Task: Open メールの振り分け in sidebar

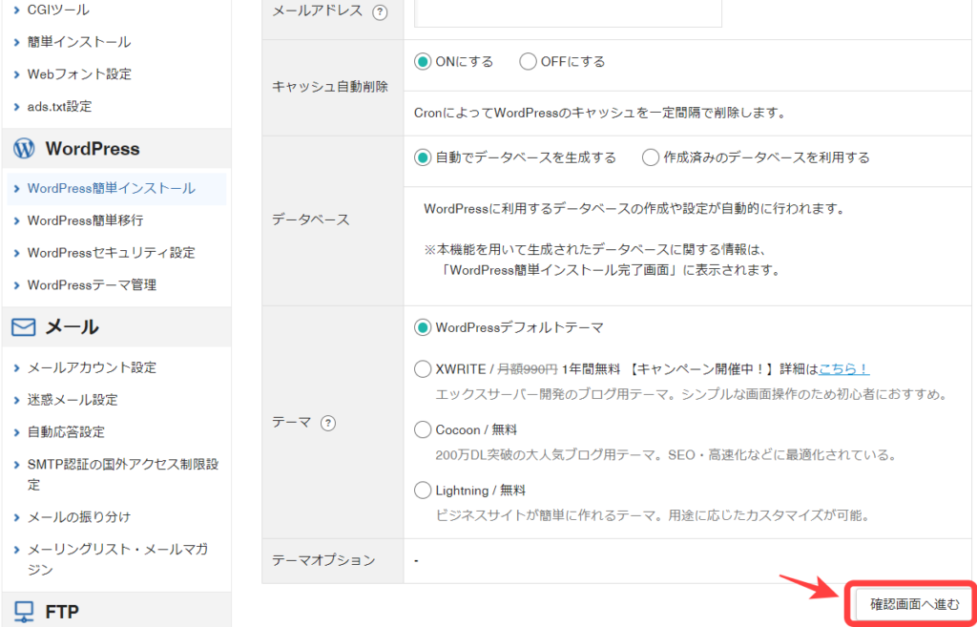Action: [x=79, y=516]
